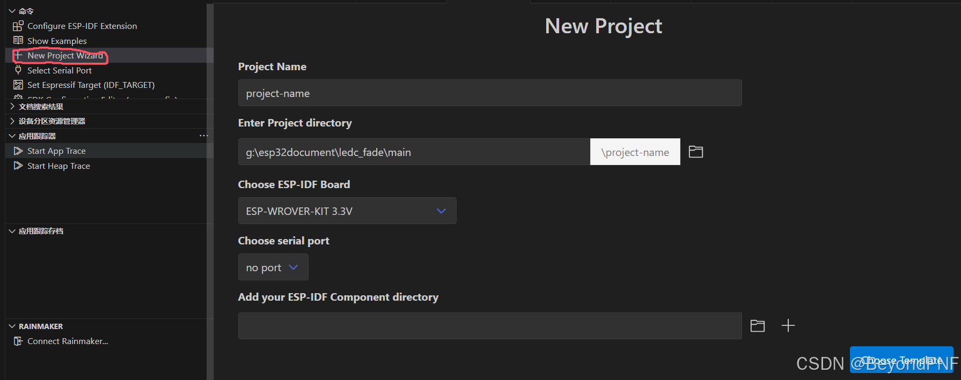Click the sidebar vertical scrollbar
The height and width of the screenshot is (380, 961).
coord(210,192)
